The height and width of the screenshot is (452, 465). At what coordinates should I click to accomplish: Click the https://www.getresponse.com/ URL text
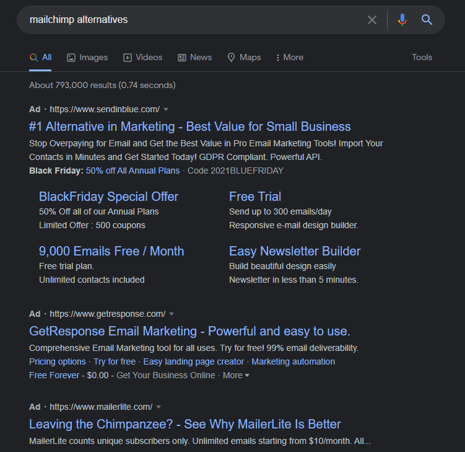click(107, 314)
